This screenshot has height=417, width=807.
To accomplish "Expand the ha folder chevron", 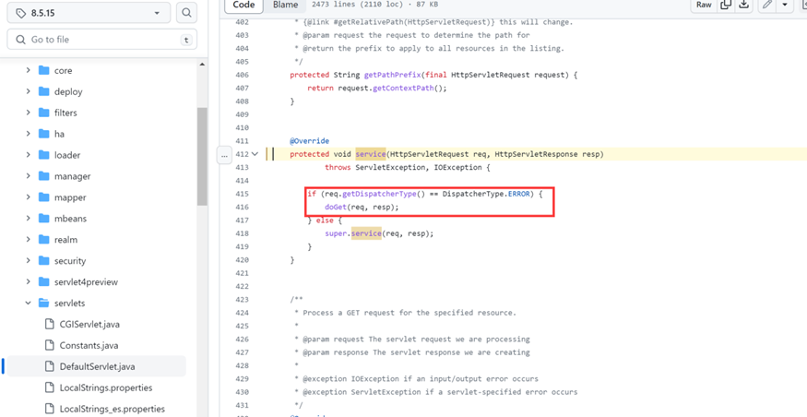I will [x=29, y=134].
